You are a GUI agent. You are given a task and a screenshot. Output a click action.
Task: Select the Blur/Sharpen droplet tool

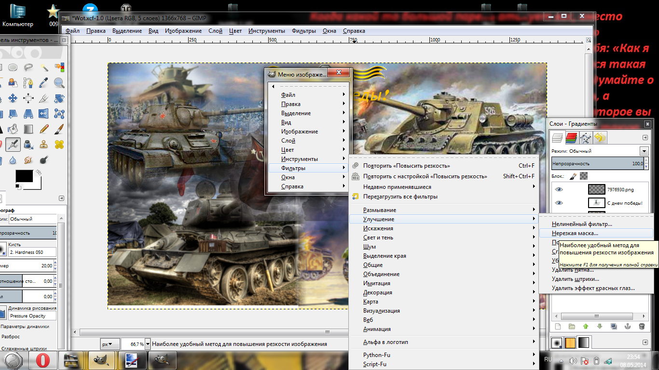click(13, 159)
